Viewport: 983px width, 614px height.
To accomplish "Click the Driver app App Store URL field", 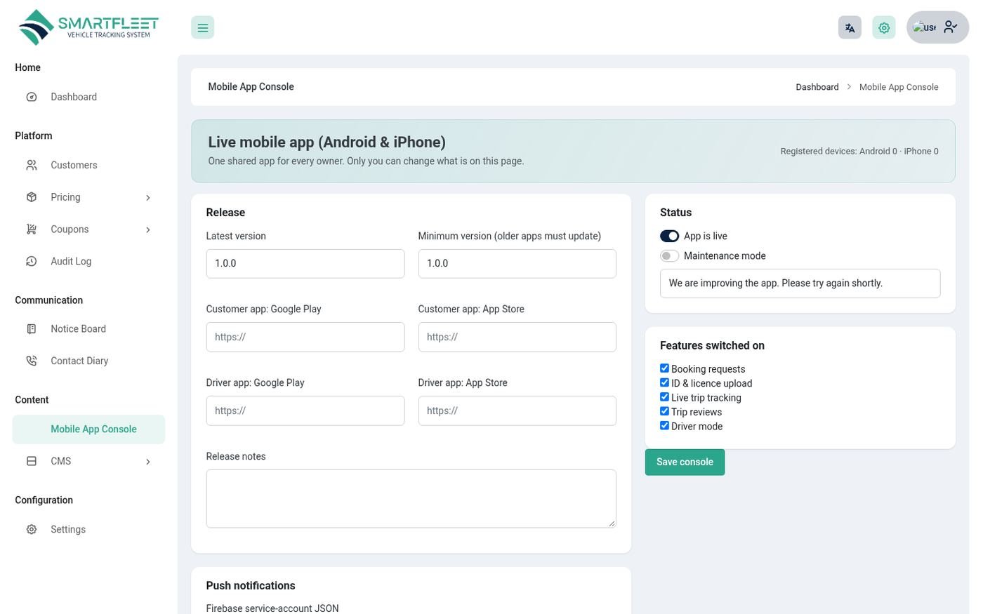I will [517, 411].
